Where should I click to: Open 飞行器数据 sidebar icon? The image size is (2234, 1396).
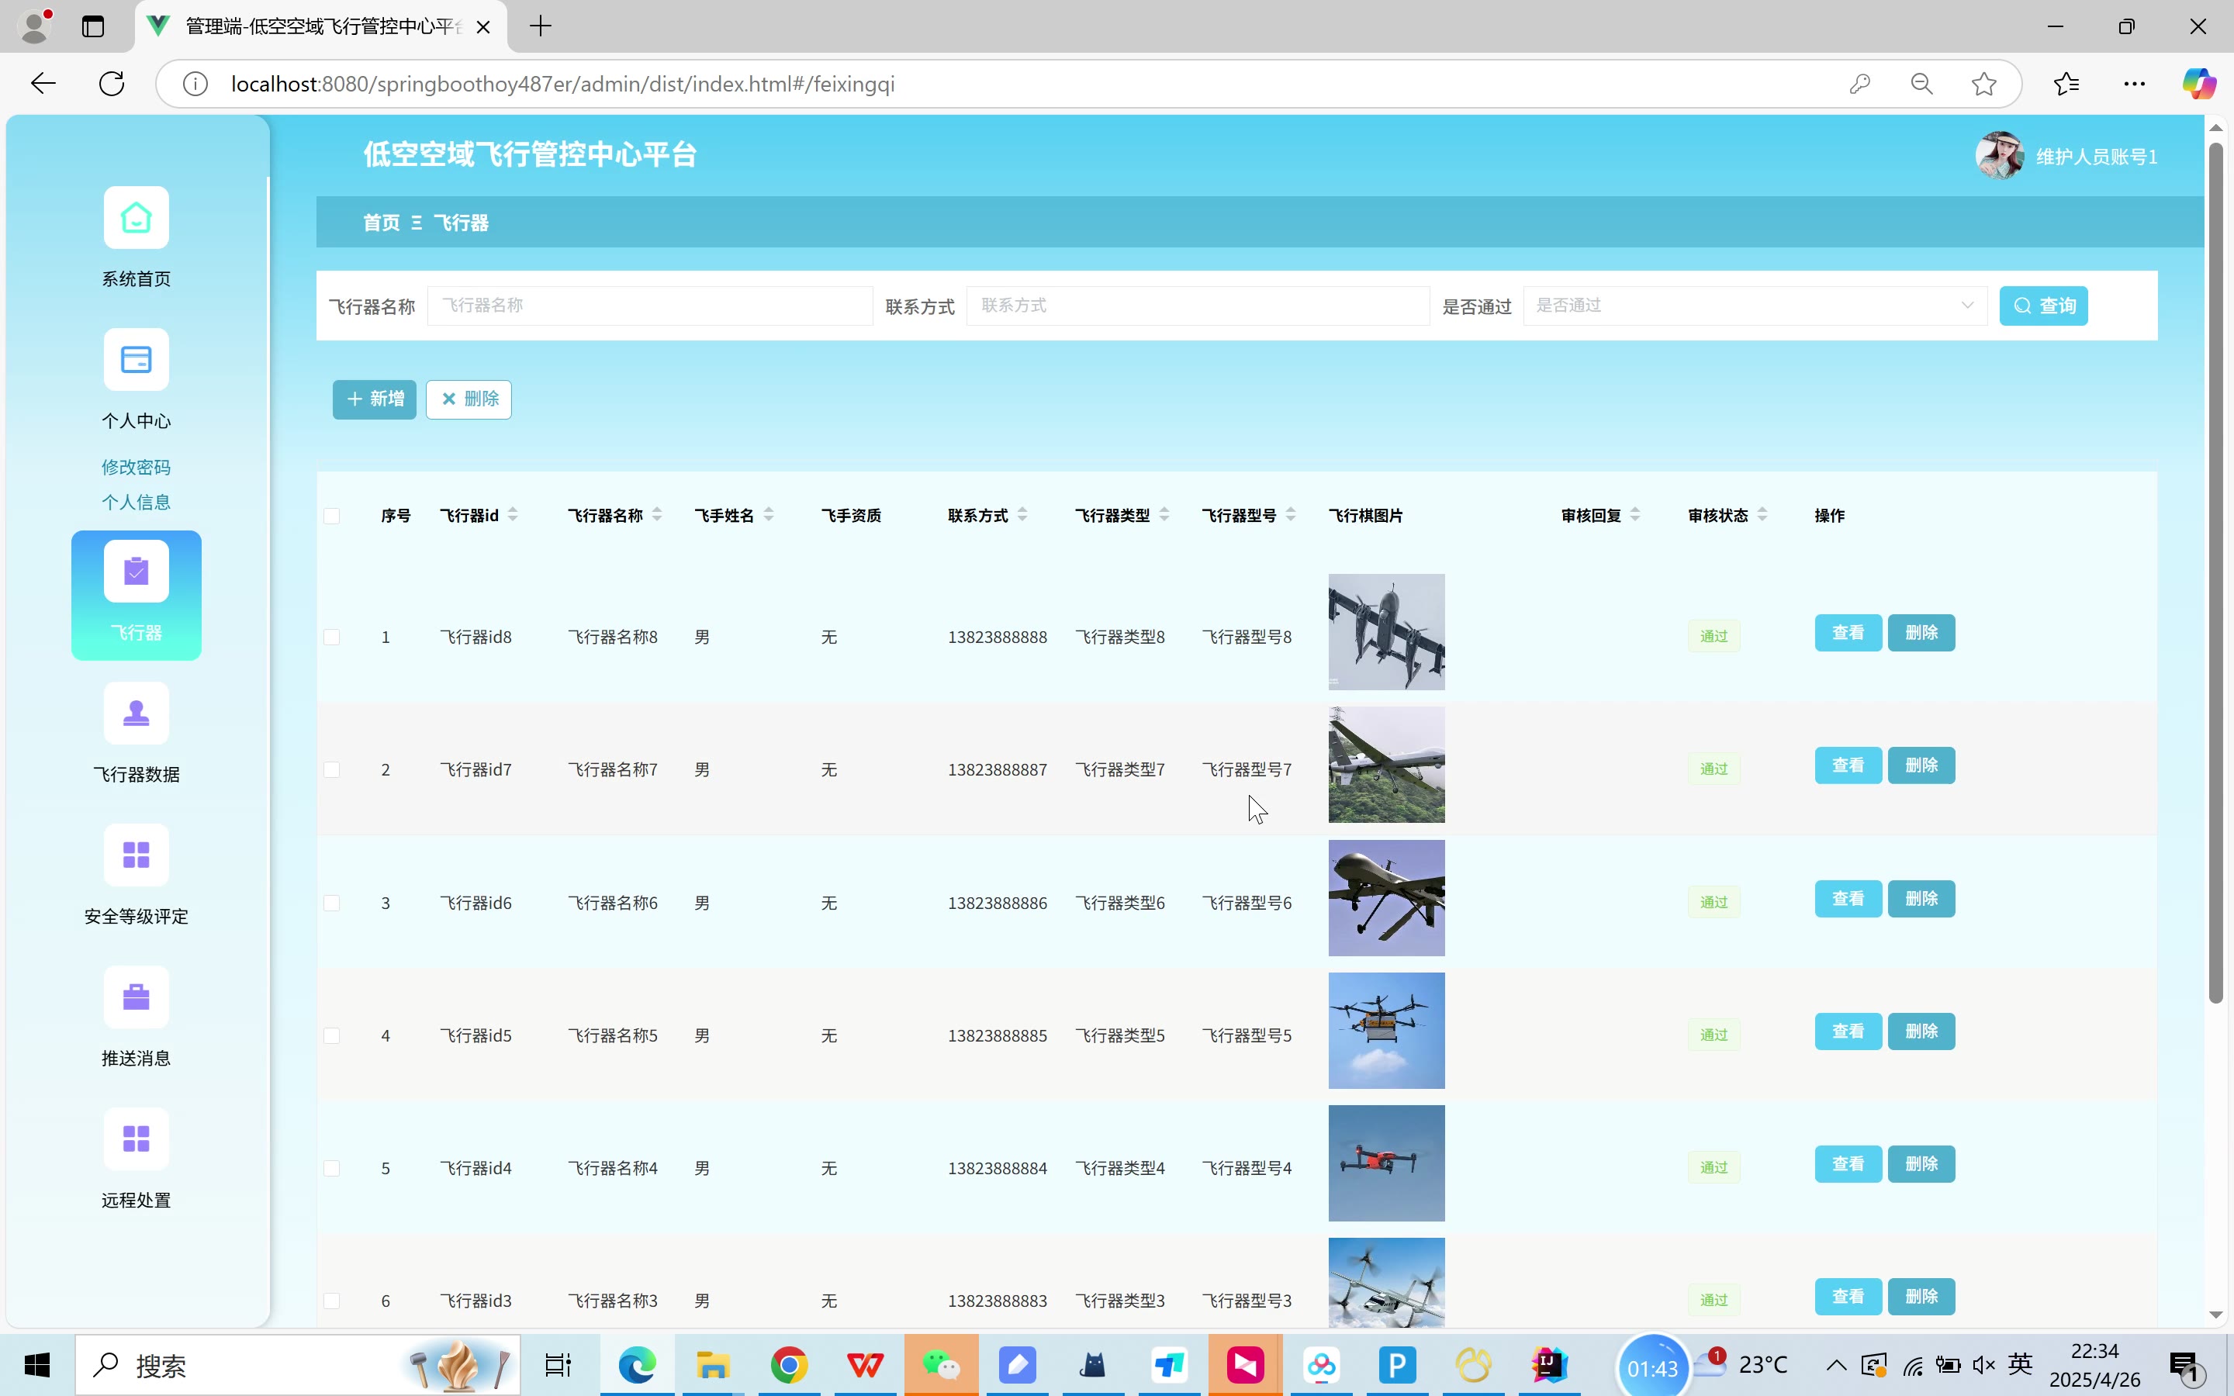[136, 713]
